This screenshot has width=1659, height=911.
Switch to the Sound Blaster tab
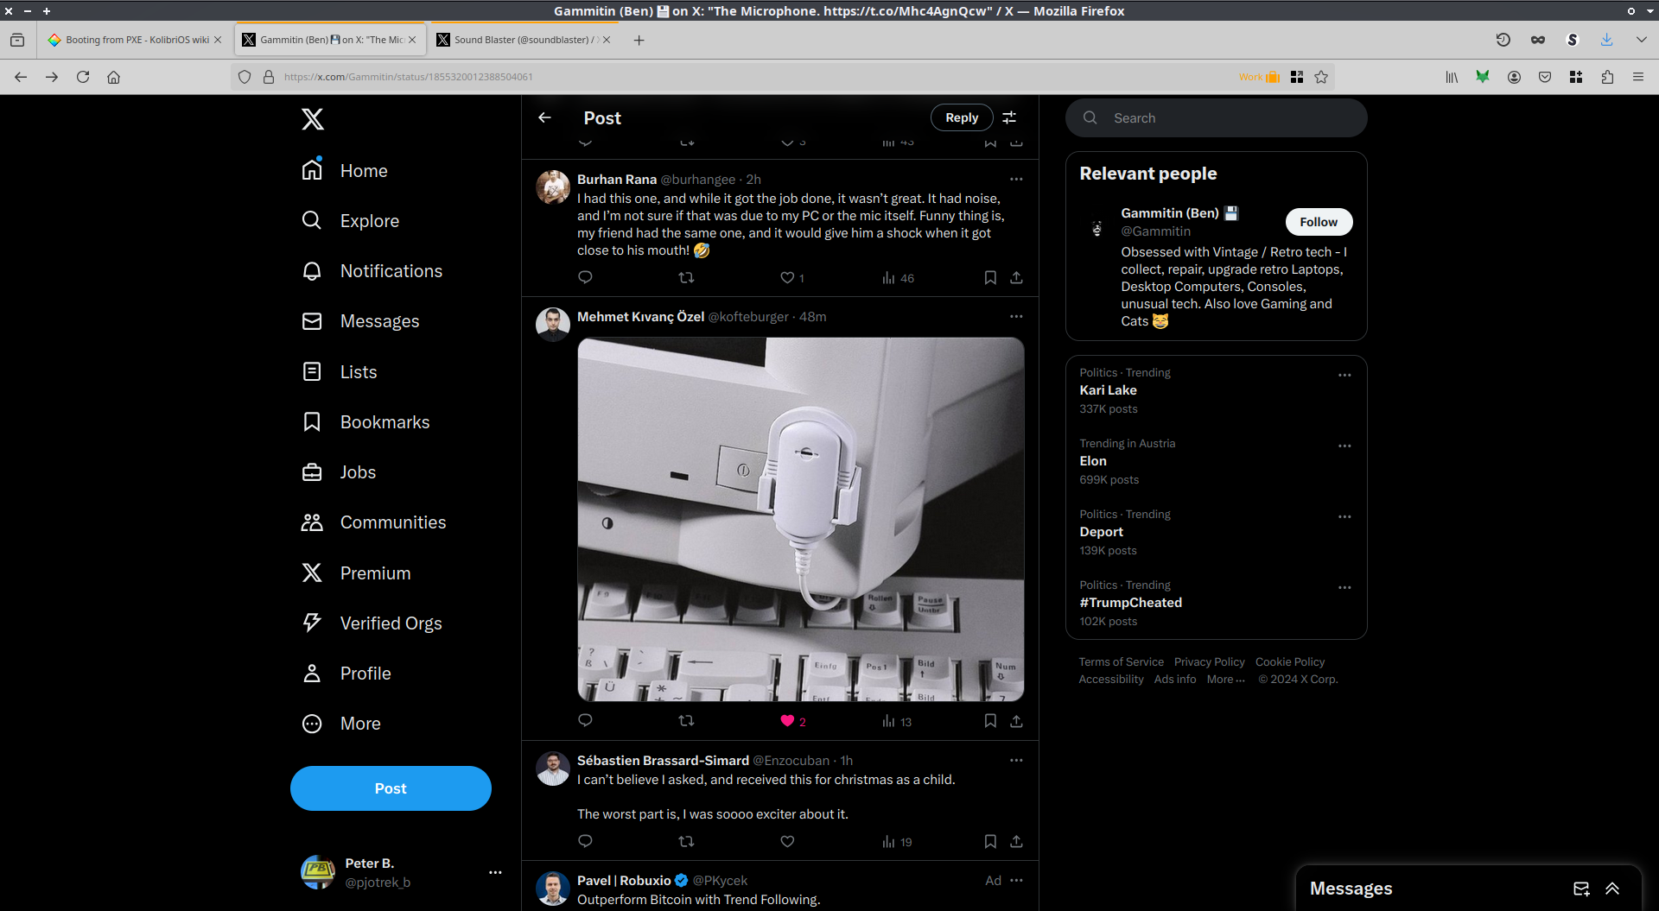[x=523, y=40]
